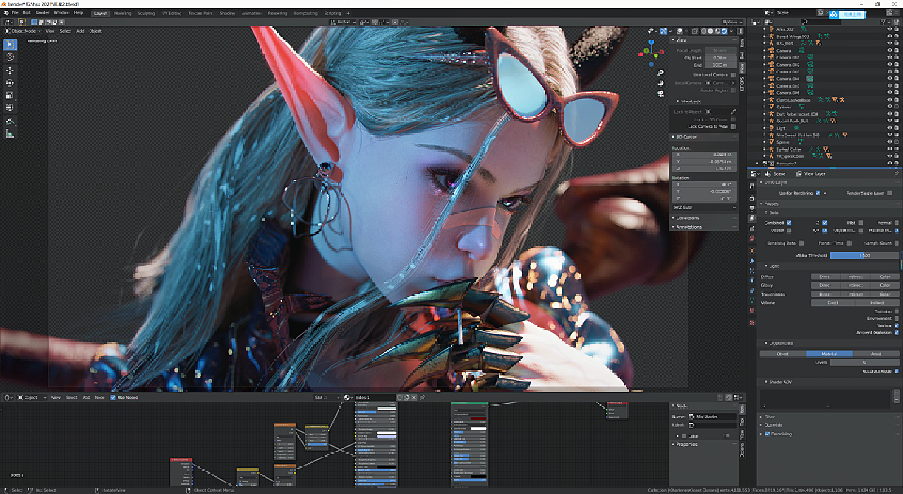Viewport: 903px width, 494px height.
Task: Switch to the Modeling workspace tab
Action: (x=122, y=13)
